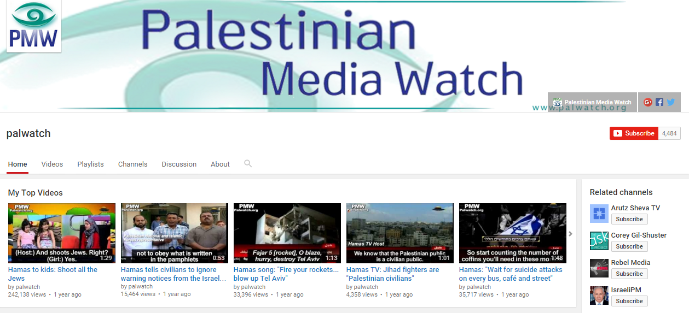
Task: Open 'Hamas to kids: Shoot all the Jews' title
Action: pos(53,274)
